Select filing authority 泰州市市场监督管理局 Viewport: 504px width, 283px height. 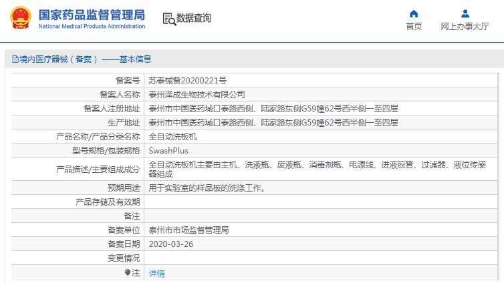(x=188, y=230)
